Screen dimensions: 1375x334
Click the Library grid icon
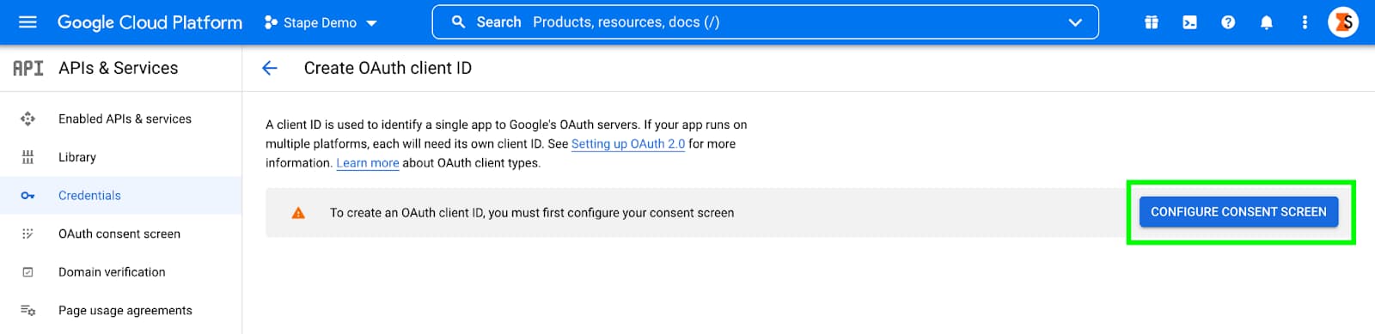[x=27, y=157]
